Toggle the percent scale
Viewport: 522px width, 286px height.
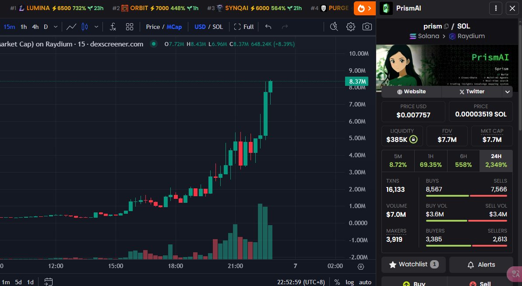pos(337,282)
